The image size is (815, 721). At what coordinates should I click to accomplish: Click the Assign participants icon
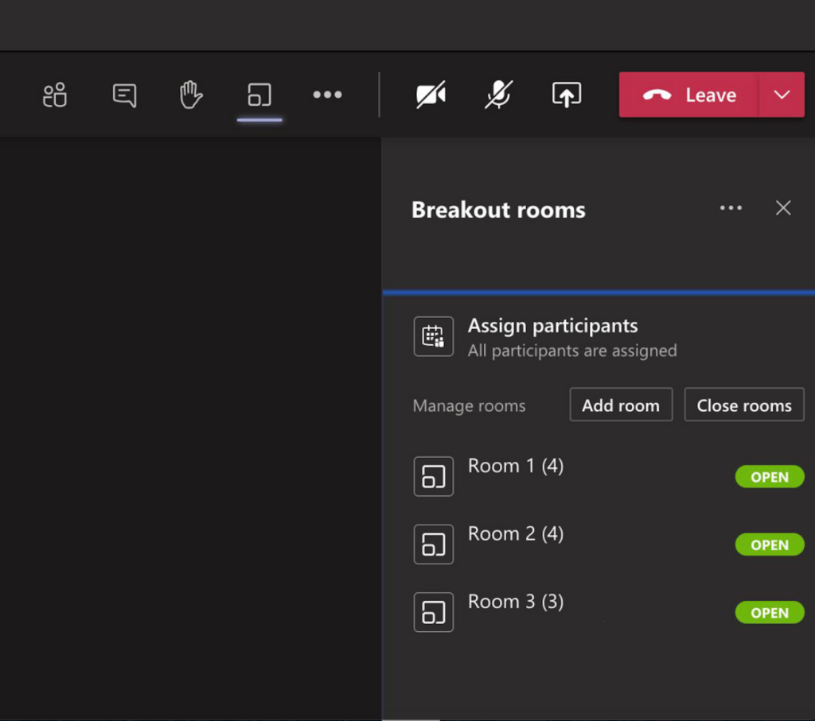[433, 336]
